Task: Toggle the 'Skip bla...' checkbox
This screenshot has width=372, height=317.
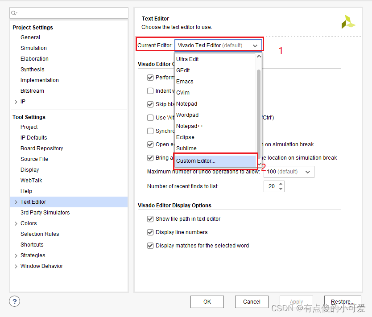Action: click(150, 104)
